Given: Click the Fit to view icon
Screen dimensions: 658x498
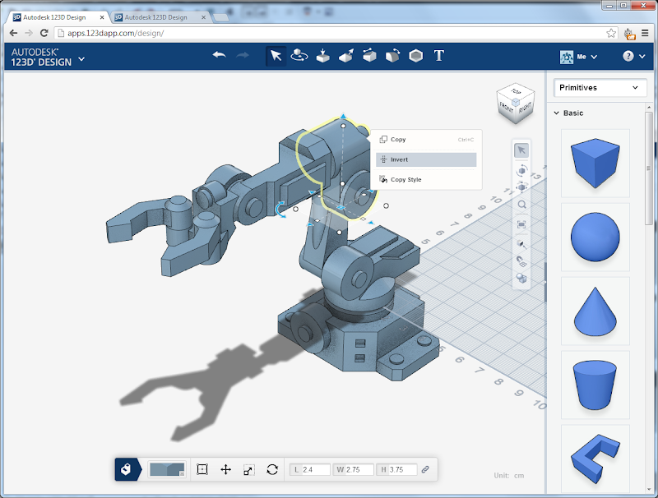Looking at the screenshot, I should [521, 224].
